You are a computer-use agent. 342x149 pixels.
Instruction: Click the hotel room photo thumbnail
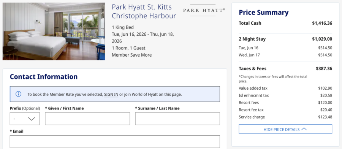[x=54, y=31]
